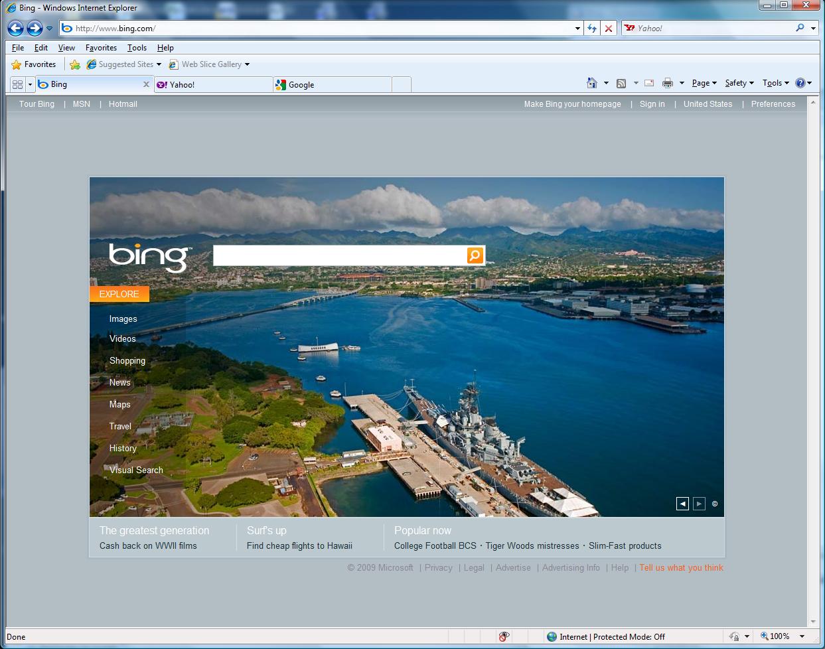Open the tab list dropdown arrow
This screenshot has width=825, height=649.
coord(30,84)
